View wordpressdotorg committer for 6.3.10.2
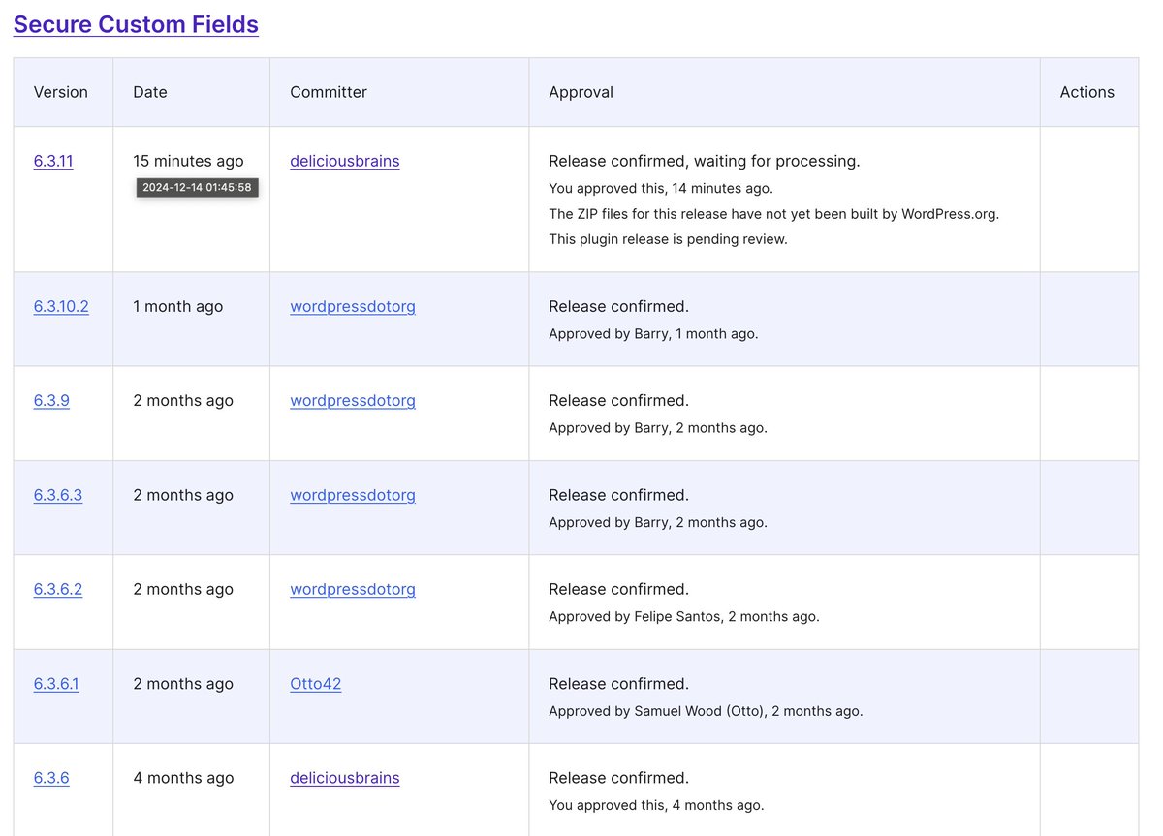This screenshot has width=1163, height=836. click(x=353, y=306)
